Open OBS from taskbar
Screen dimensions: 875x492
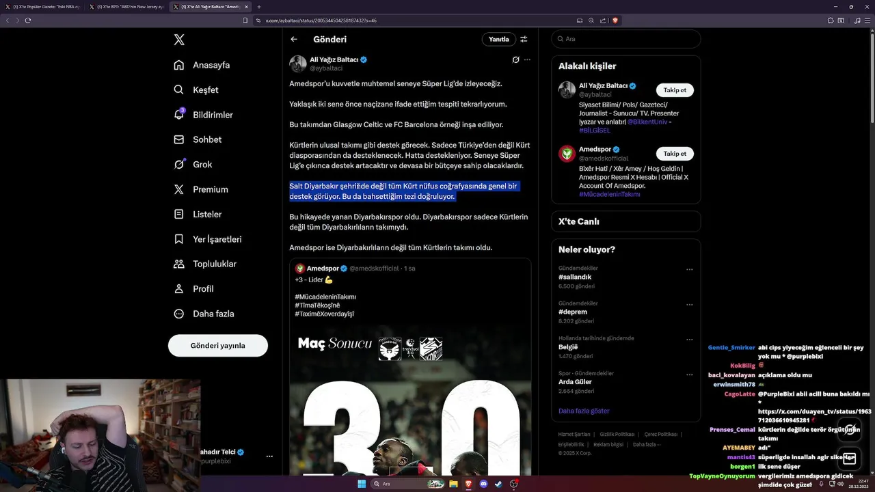coord(513,484)
